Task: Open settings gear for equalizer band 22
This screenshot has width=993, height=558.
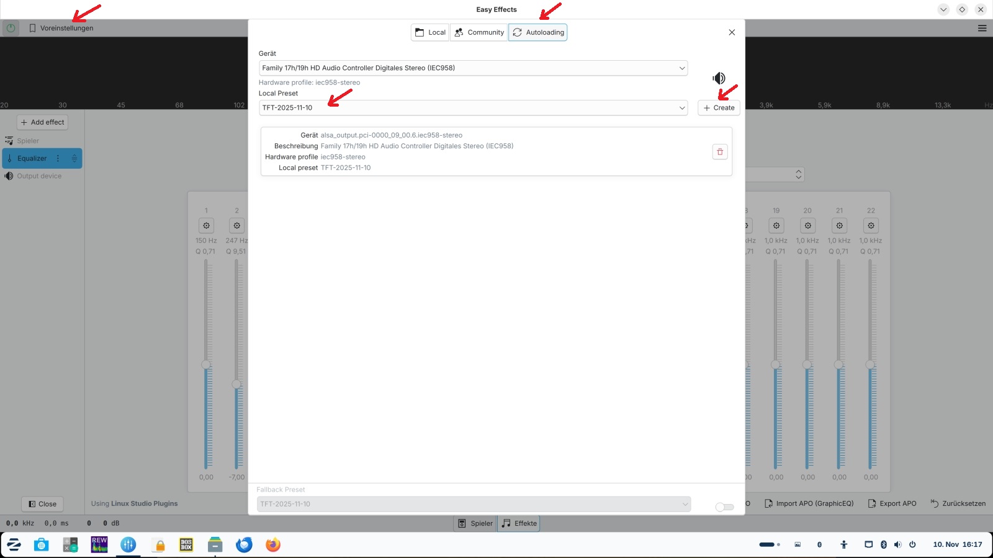Action: 871,226
